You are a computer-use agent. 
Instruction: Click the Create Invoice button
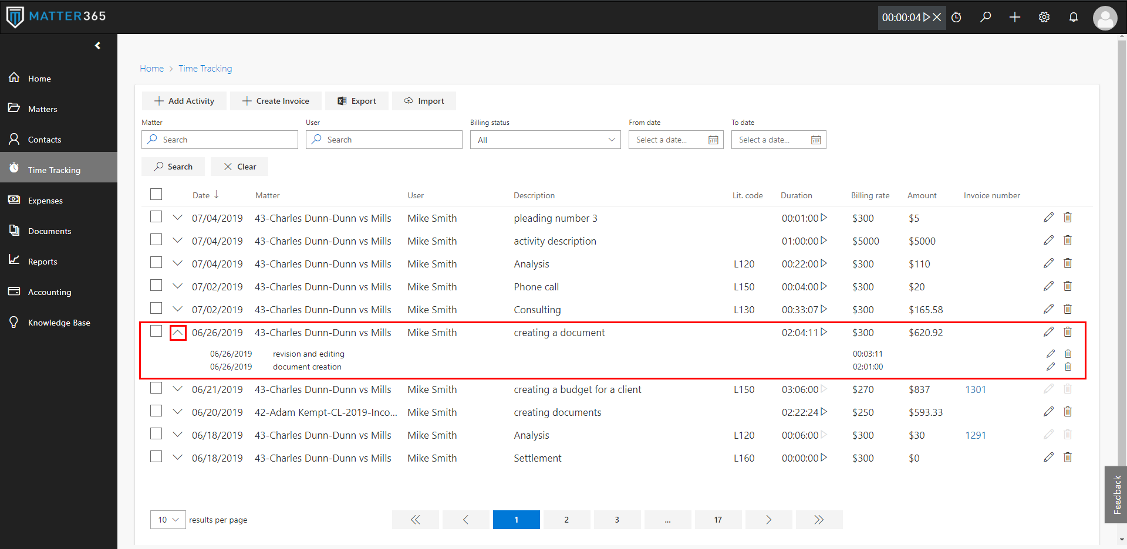click(275, 101)
